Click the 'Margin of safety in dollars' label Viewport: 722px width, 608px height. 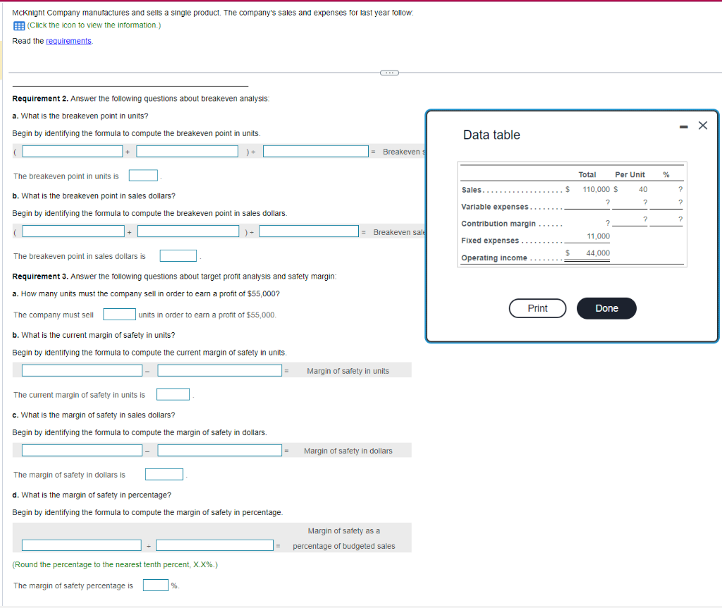pyautogui.click(x=348, y=451)
